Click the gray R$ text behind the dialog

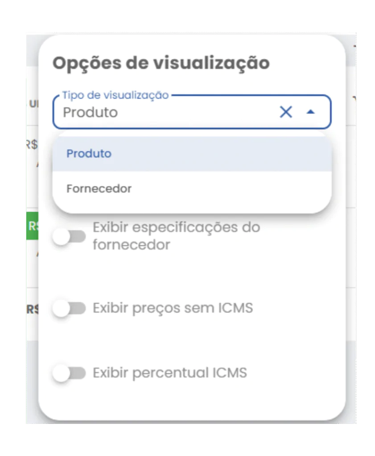pos(32,144)
